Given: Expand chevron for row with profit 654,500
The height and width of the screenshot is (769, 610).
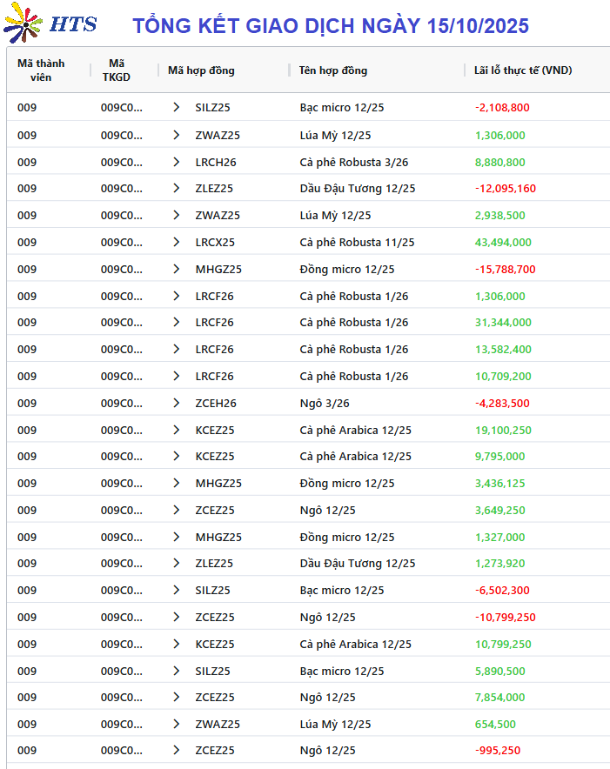Looking at the screenshot, I should click(x=177, y=725).
